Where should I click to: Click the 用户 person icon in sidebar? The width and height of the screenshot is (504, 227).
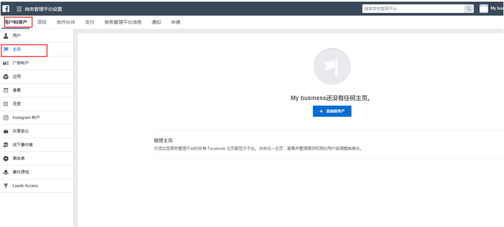6,35
